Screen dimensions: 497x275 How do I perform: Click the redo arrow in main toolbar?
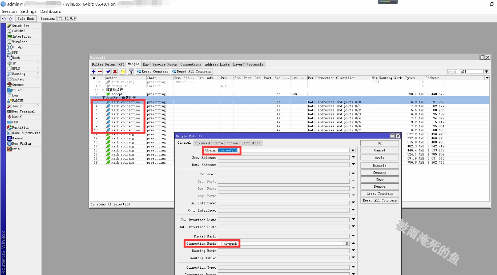[11, 19]
